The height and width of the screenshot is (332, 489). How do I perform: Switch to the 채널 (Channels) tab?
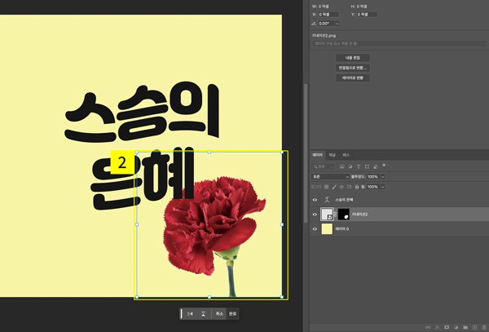(x=333, y=155)
